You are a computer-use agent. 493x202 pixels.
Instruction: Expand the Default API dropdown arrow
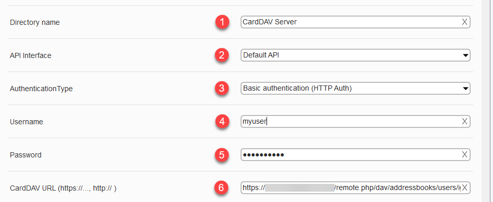coord(465,55)
